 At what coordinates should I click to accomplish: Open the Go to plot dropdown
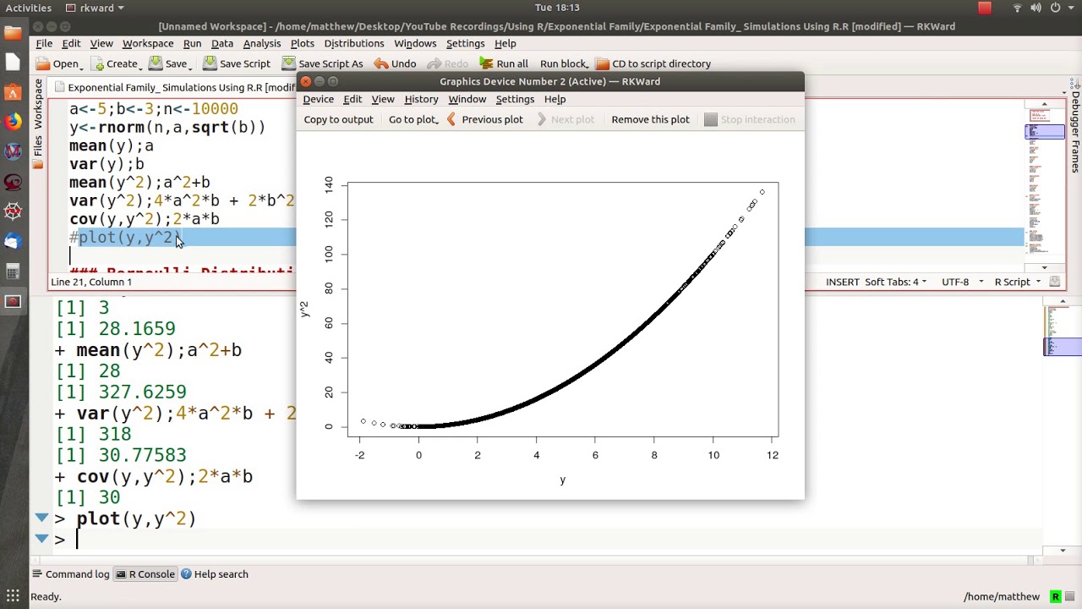tap(413, 119)
